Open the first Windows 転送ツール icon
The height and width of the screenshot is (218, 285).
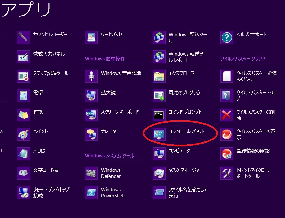(159, 37)
